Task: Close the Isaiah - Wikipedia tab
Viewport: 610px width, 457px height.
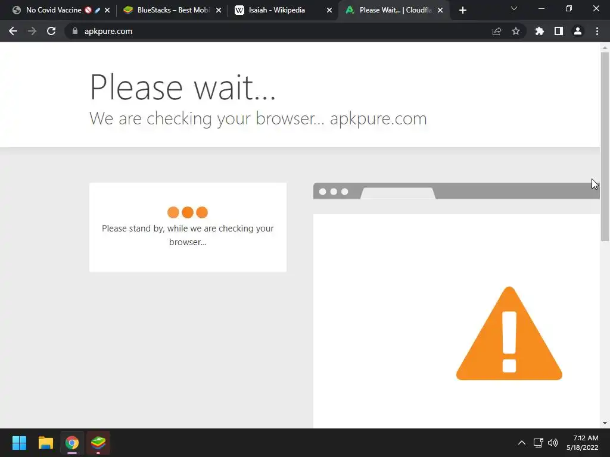Action: point(329,10)
